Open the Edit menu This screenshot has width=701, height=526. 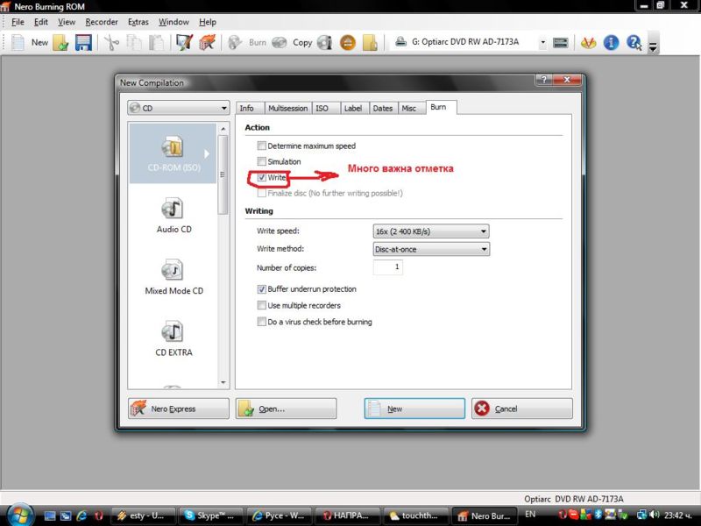click(40, 22)
